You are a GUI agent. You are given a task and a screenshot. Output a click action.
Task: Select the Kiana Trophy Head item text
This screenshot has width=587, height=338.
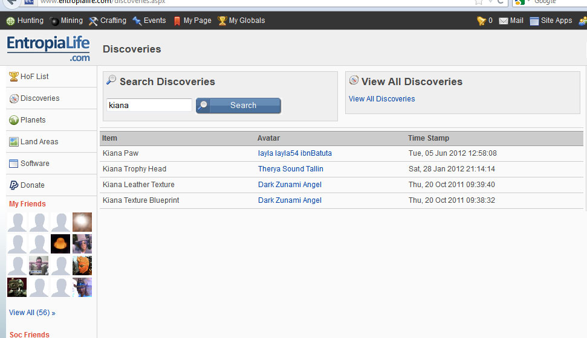[134, 168]
